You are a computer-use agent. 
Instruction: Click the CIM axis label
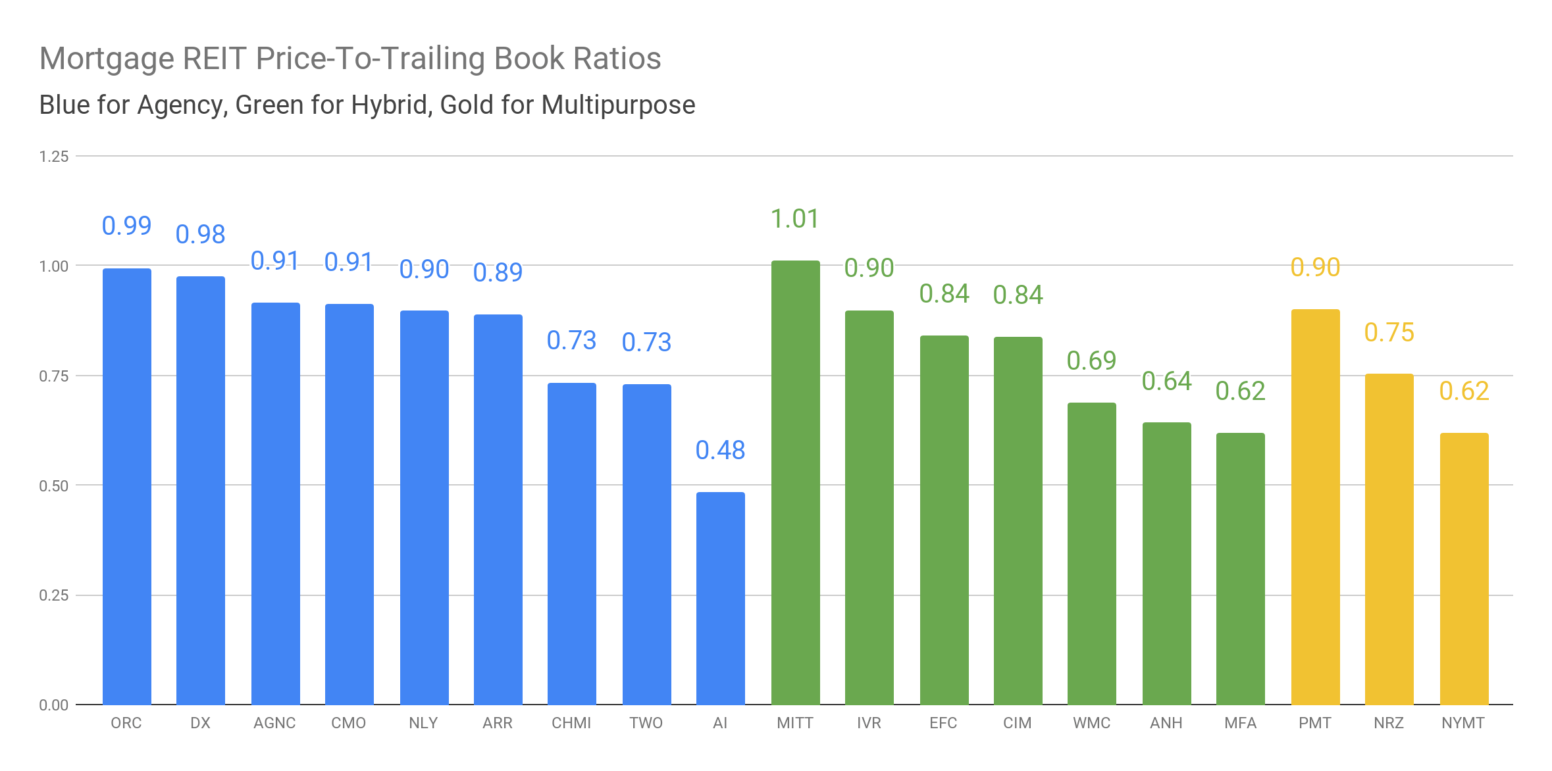coord(1018,723)
